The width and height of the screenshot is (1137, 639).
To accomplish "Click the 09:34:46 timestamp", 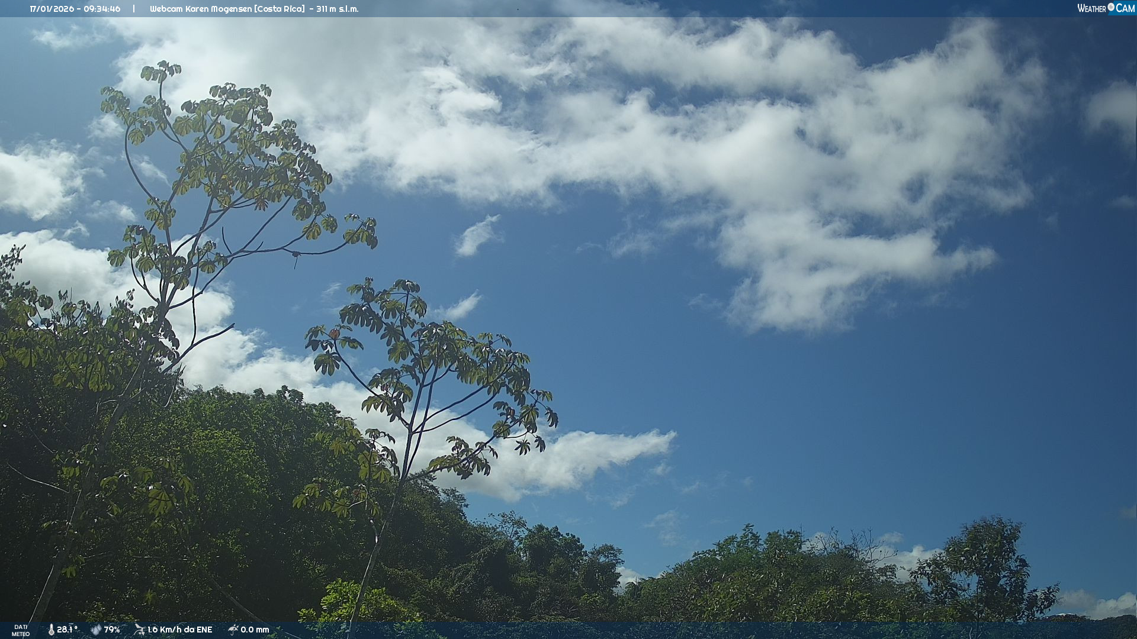I will tap(101, 9).
